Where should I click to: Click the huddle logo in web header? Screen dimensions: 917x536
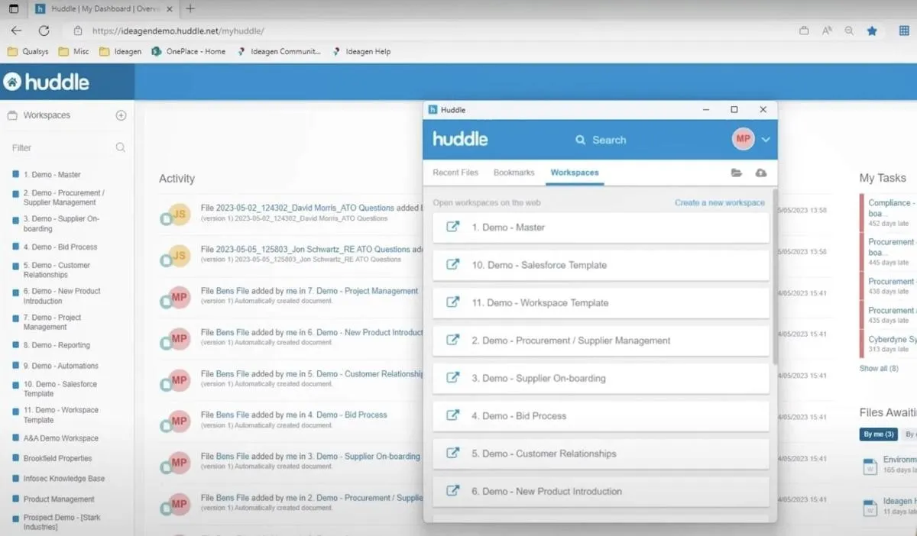[x=46, y=82]
